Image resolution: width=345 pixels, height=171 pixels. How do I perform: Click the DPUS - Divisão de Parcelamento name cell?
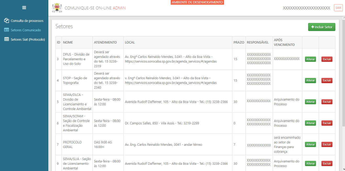77,59
